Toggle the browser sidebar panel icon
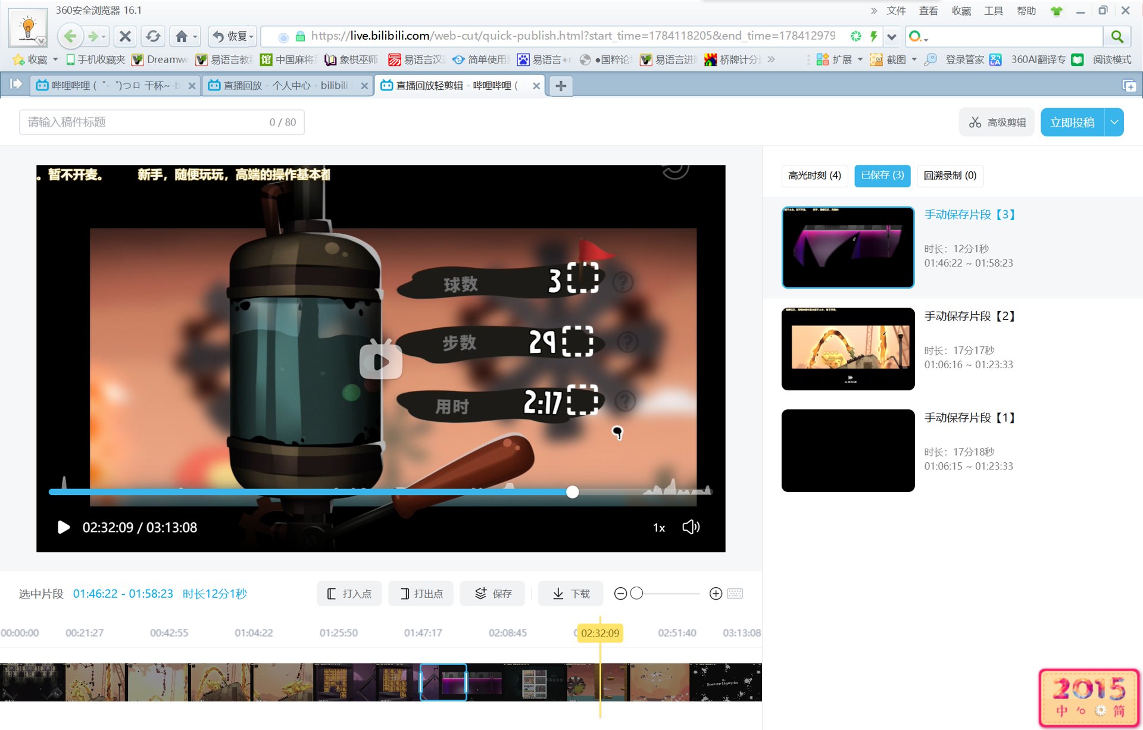 click(15, 84)
